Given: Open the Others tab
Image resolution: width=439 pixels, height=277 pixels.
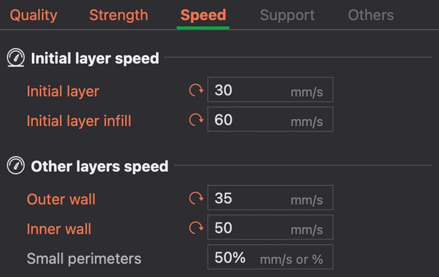Looking at the screenshot, I should tap(371, 15).
